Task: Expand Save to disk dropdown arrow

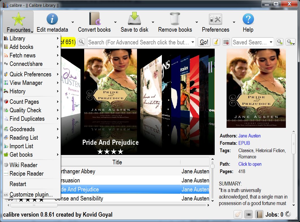Action: (153, 22)
